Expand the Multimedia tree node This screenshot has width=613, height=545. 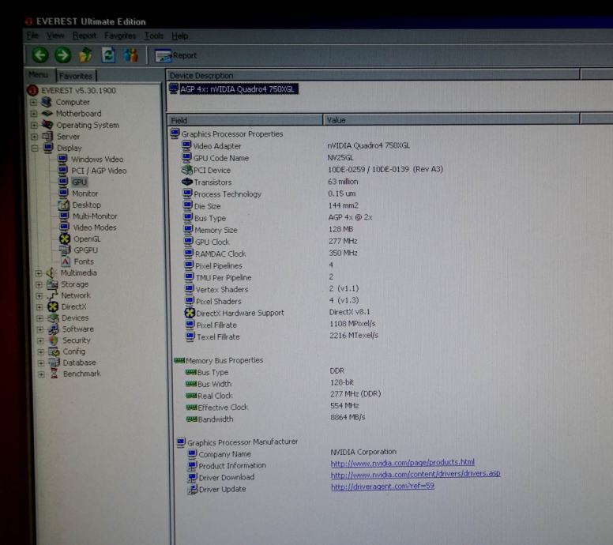coord(39,272)
